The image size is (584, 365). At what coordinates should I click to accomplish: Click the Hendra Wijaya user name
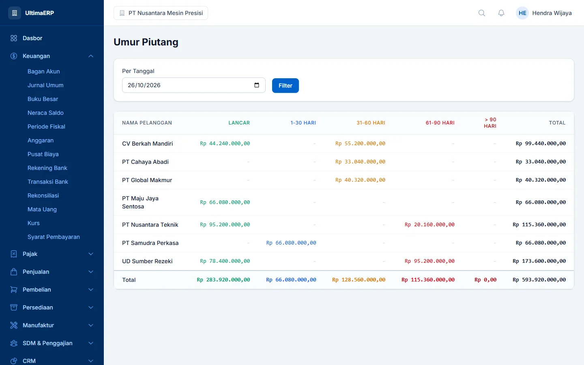(x=552, y=13)
